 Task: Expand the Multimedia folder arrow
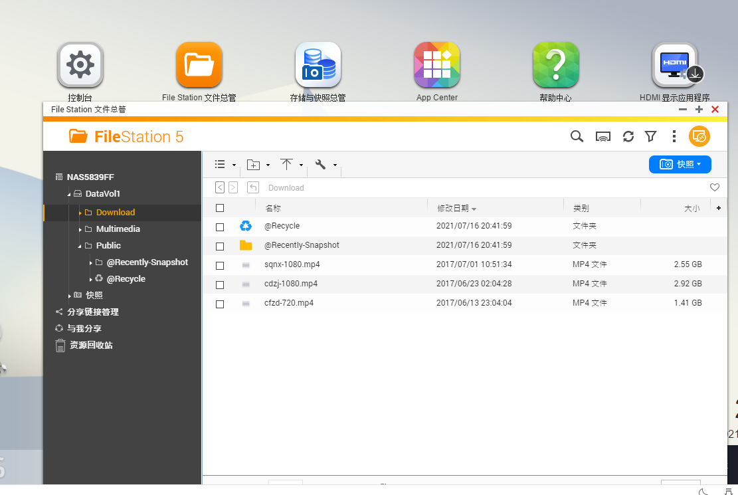(80, 229)
